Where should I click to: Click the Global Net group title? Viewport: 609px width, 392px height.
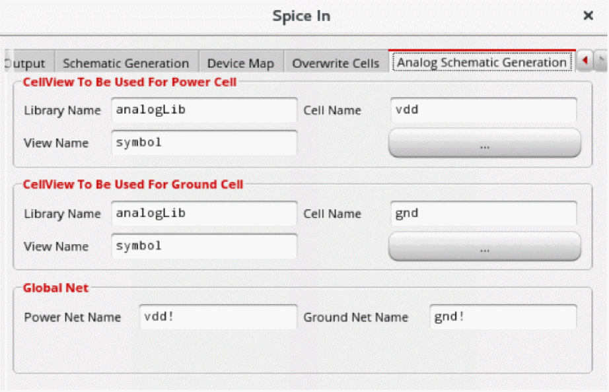click(x=55, y=288)
